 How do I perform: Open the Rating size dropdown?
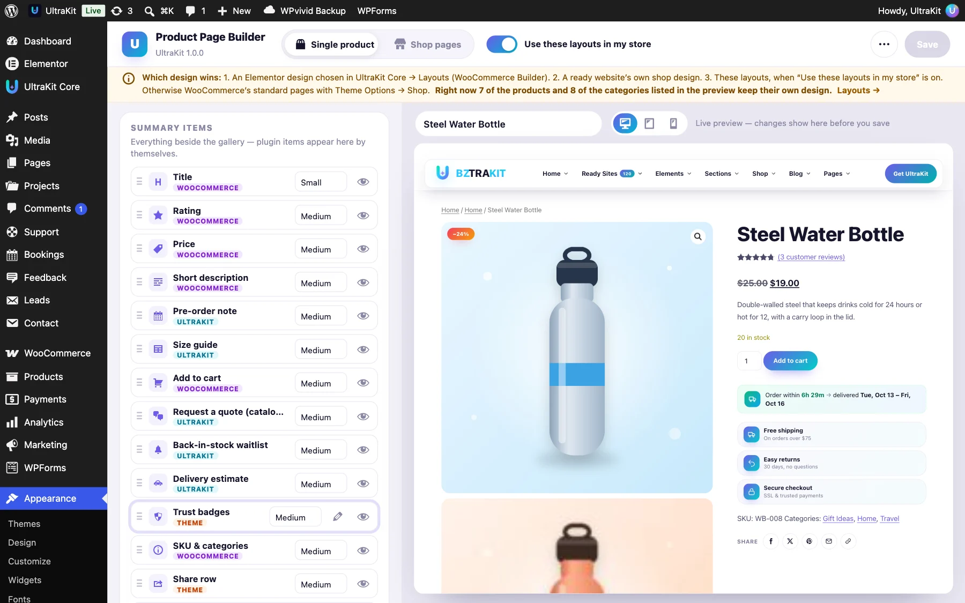point(321,216)
